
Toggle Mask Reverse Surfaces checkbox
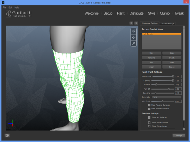point(149,105)
